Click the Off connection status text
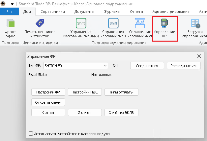 [x=115, y=65]
